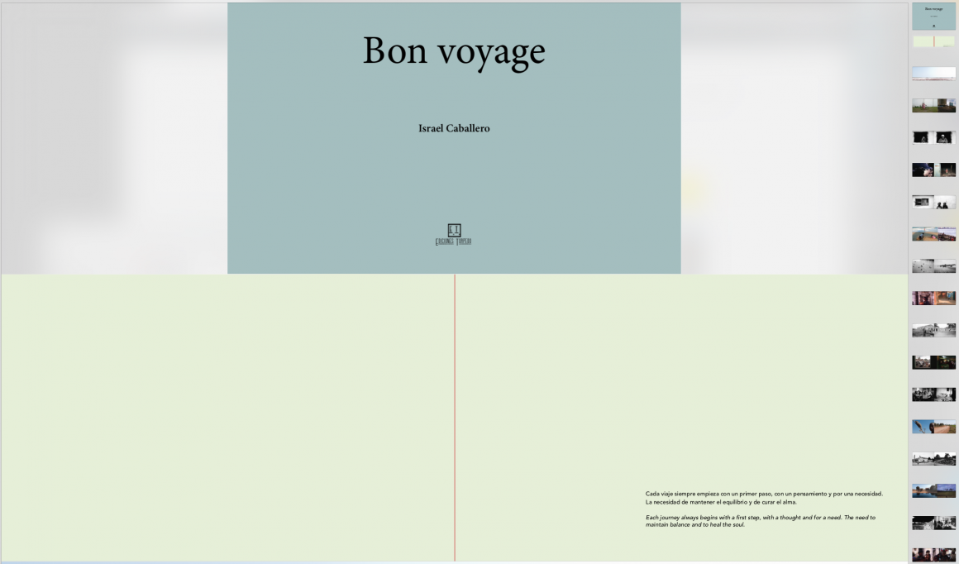Select the dark blue cap portrait thumbnail
The width and height of the screenshot is (959, 564).
tap(933, 170)
